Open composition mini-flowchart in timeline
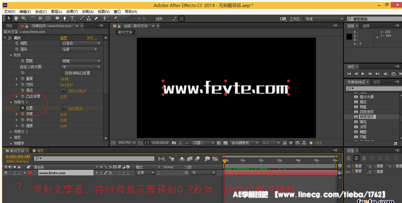The image size is (402, 203). pos(162,159)
